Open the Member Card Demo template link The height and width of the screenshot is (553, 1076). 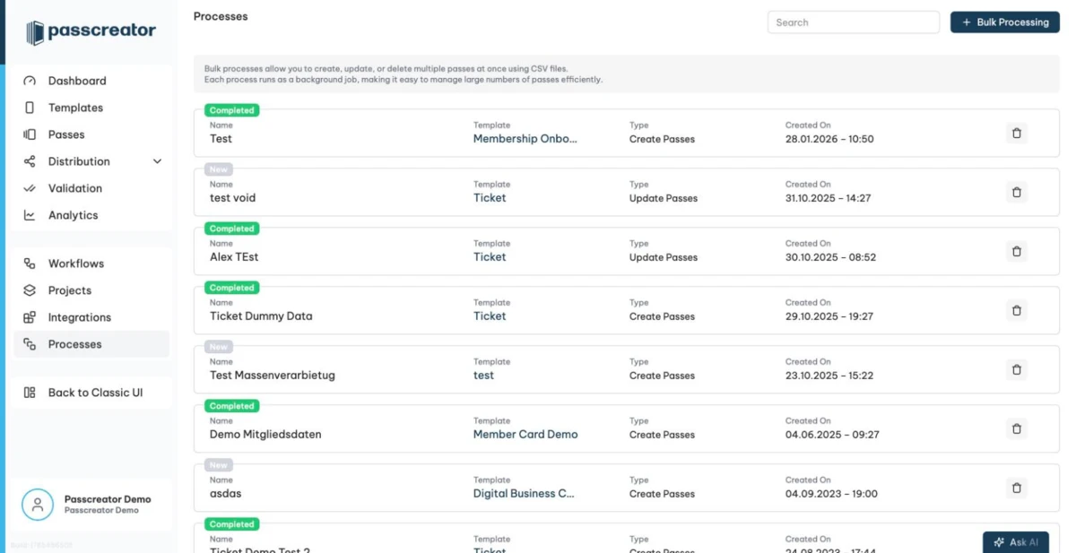pos(525,435)
